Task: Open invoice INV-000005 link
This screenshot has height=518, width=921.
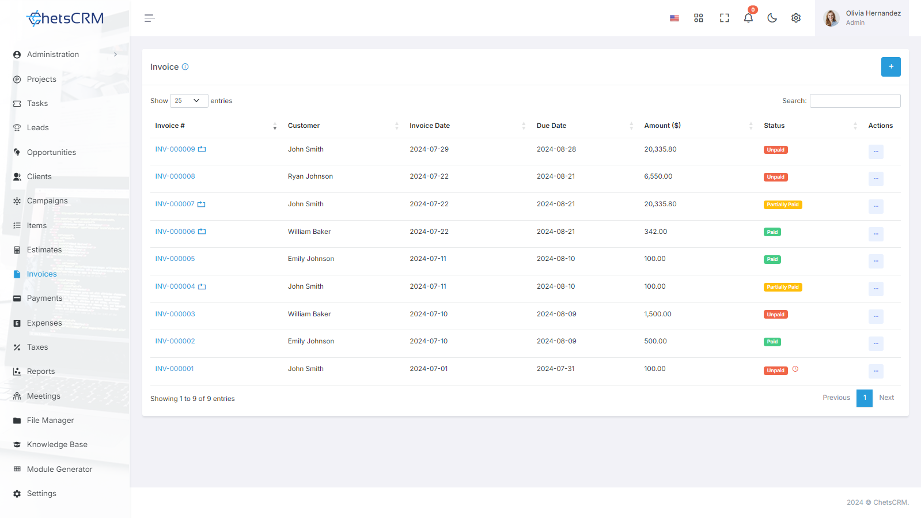Action: pos(175,259)
